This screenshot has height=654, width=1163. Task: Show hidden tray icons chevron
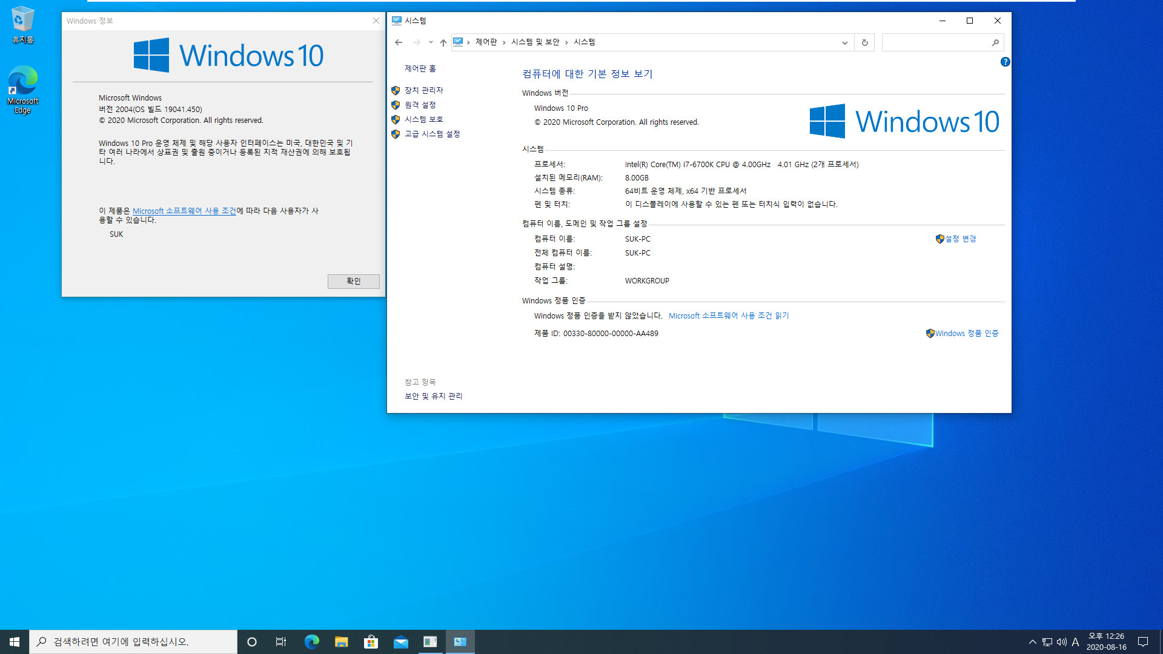pos(1032,642)
